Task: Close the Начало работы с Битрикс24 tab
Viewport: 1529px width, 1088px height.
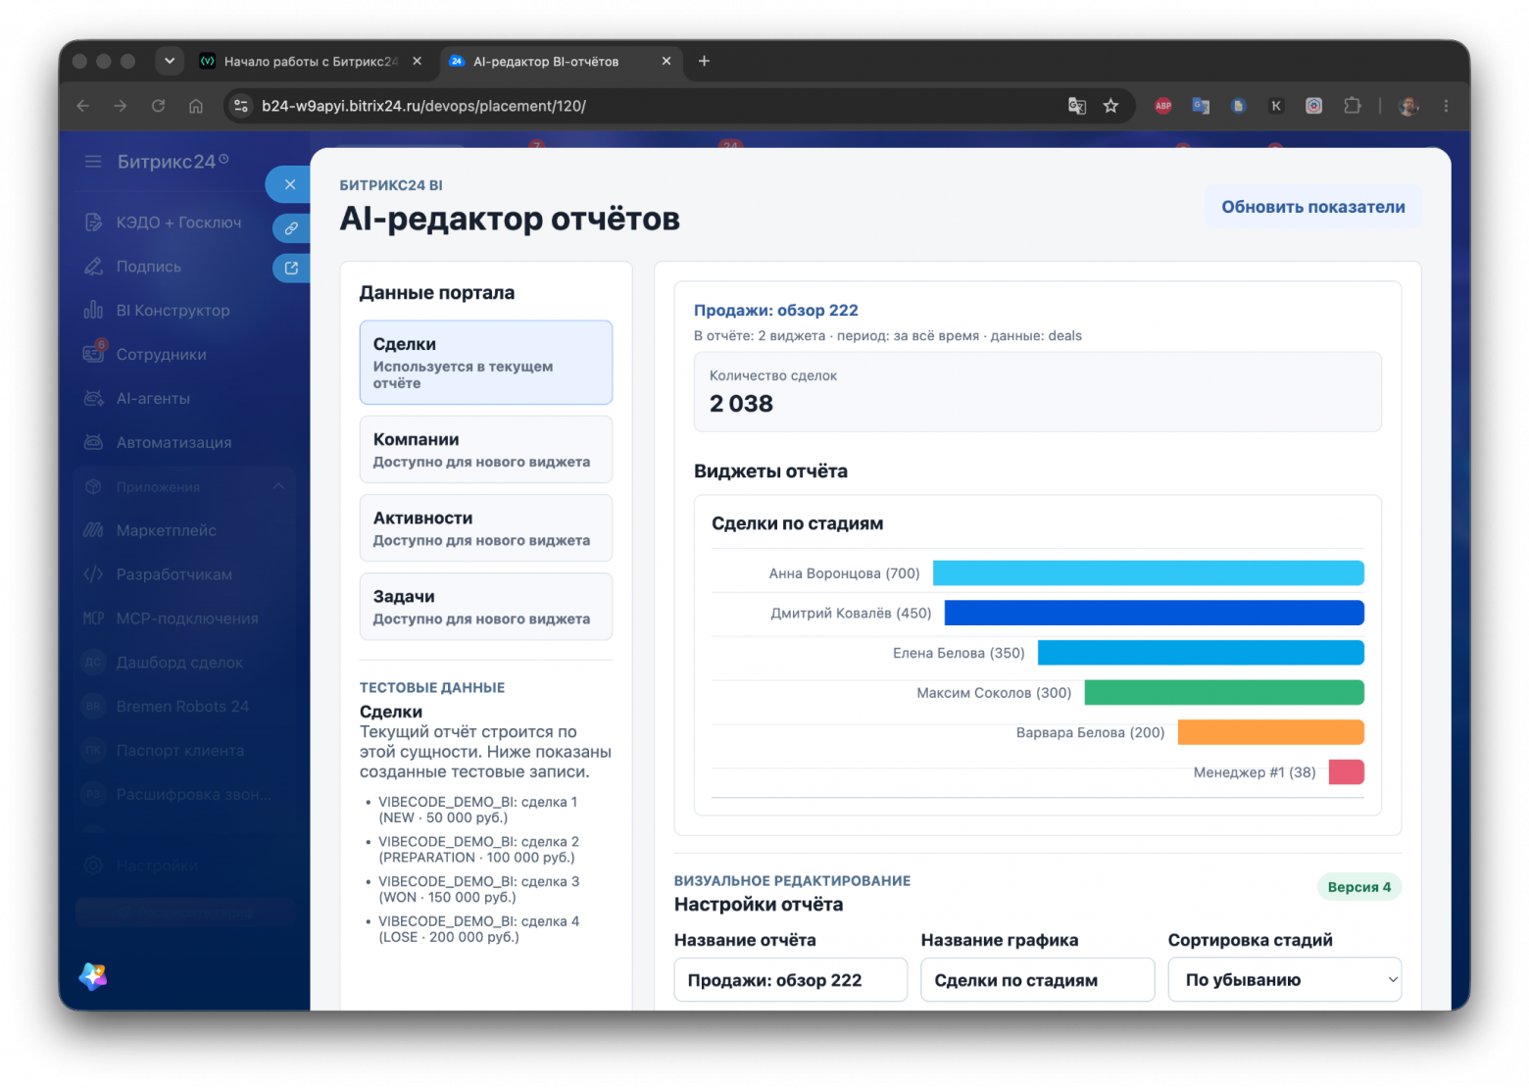Action: (x=418, y=61)
